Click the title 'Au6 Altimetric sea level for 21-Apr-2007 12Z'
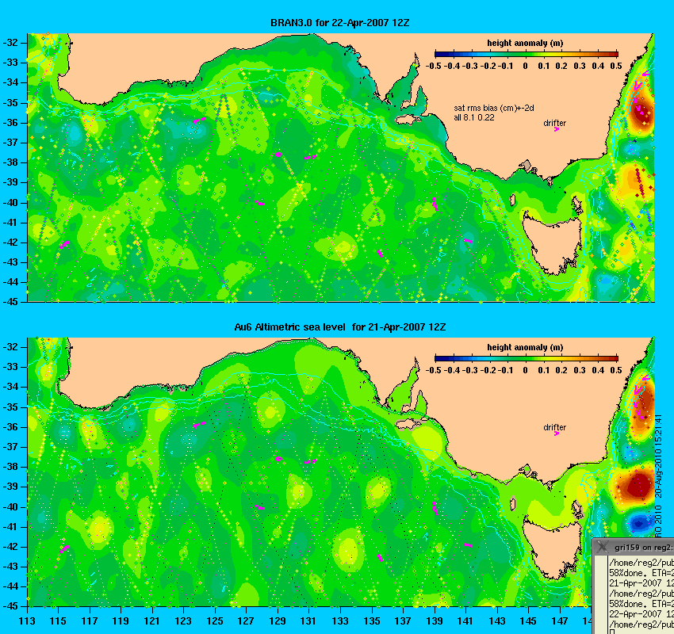 pyautogui.click(x=339, y=327)
